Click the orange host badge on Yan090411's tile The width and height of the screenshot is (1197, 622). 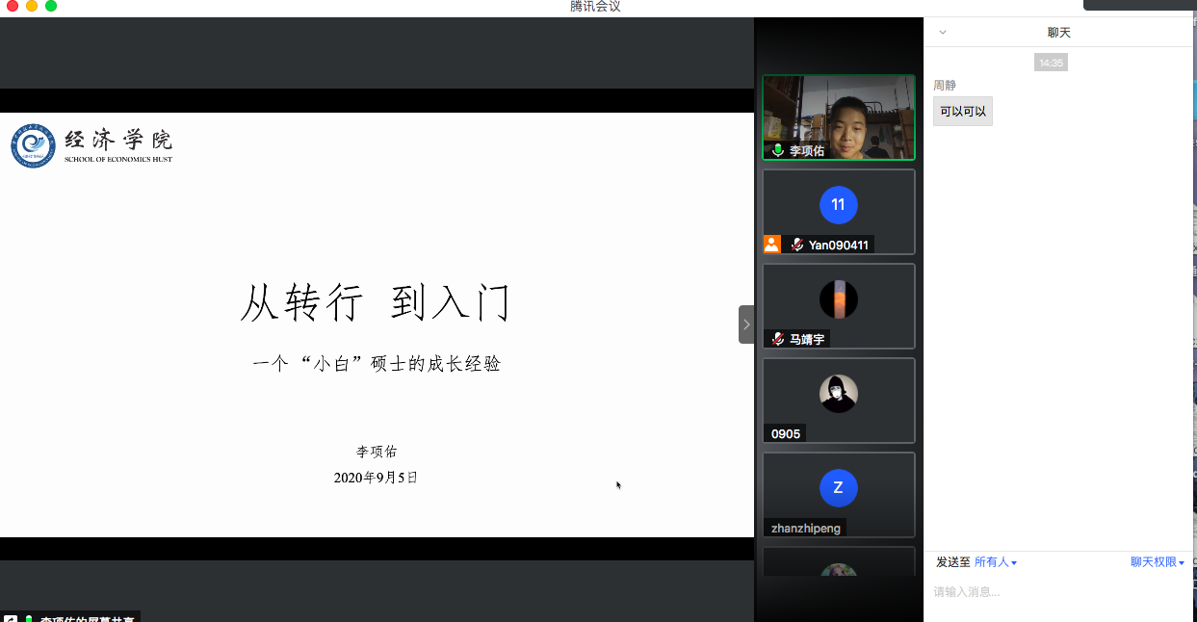(771, 245)
